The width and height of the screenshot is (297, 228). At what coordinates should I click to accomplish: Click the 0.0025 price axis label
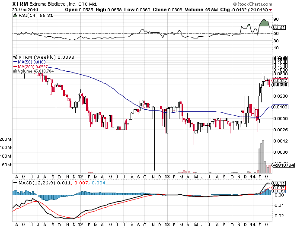280,130
